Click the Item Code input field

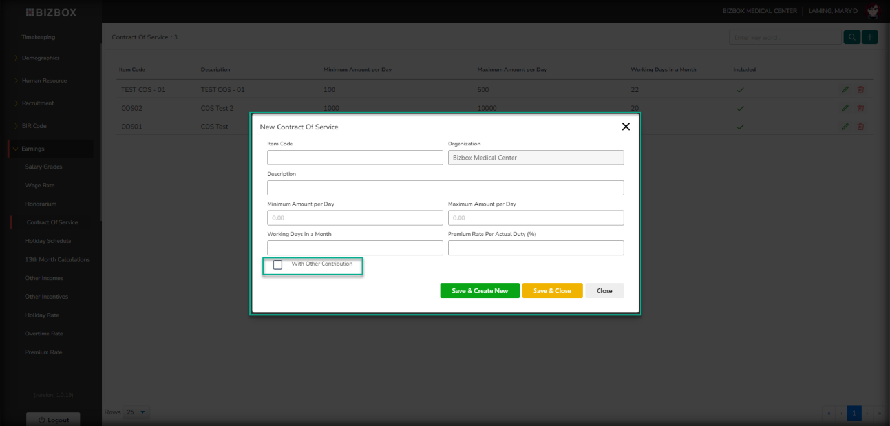coord(355,158)
